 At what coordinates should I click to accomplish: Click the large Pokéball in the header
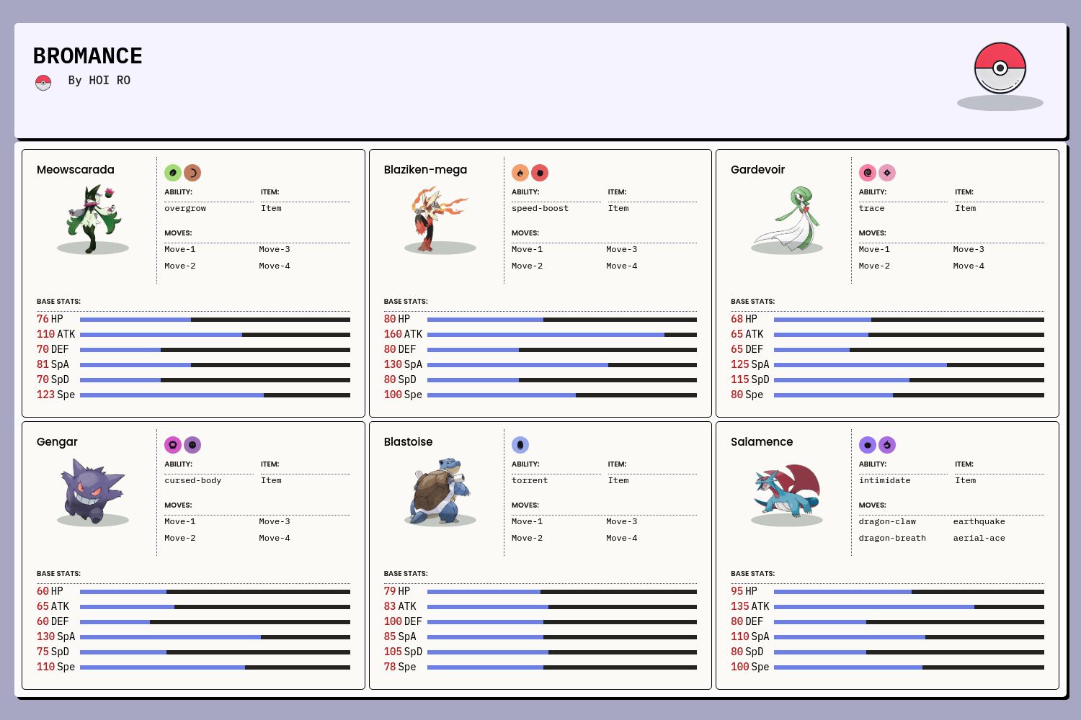point(1000,68)
